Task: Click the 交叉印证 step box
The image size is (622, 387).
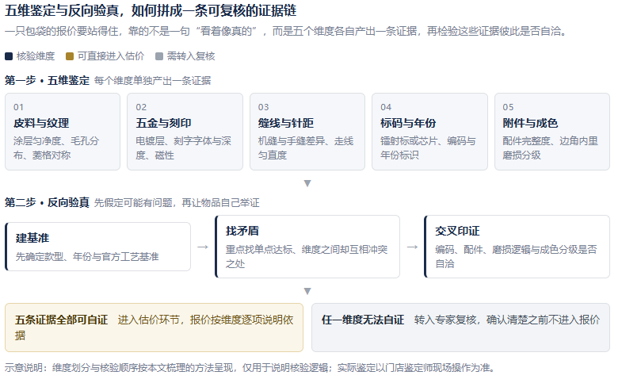Action: [x=517, y=247]
